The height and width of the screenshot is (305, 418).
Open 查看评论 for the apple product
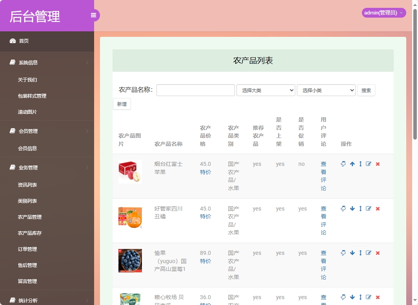(x=323, y=176)
